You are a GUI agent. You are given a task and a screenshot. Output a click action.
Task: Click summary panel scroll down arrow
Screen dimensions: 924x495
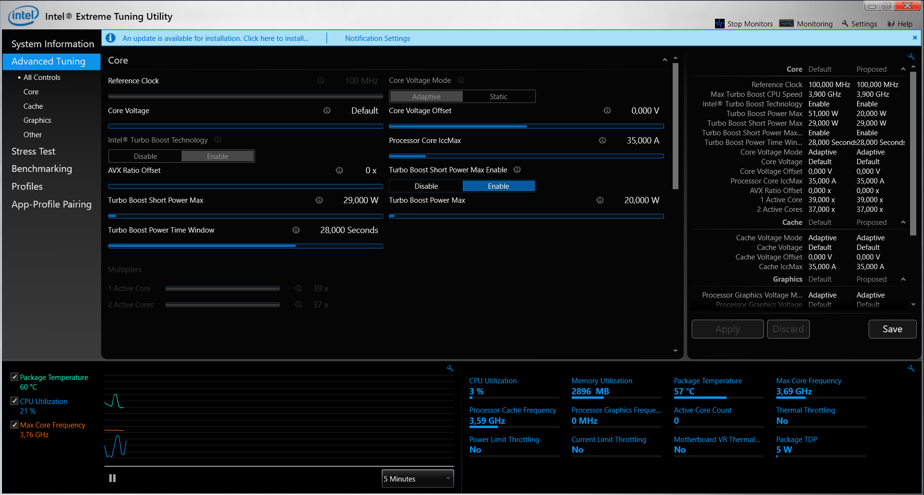click(913, 305)
